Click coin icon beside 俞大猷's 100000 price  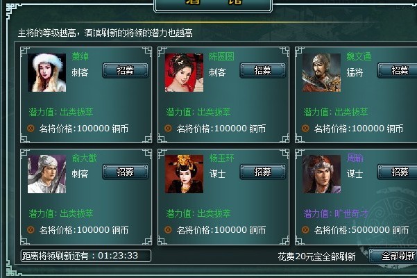click(x=31, y=229)
